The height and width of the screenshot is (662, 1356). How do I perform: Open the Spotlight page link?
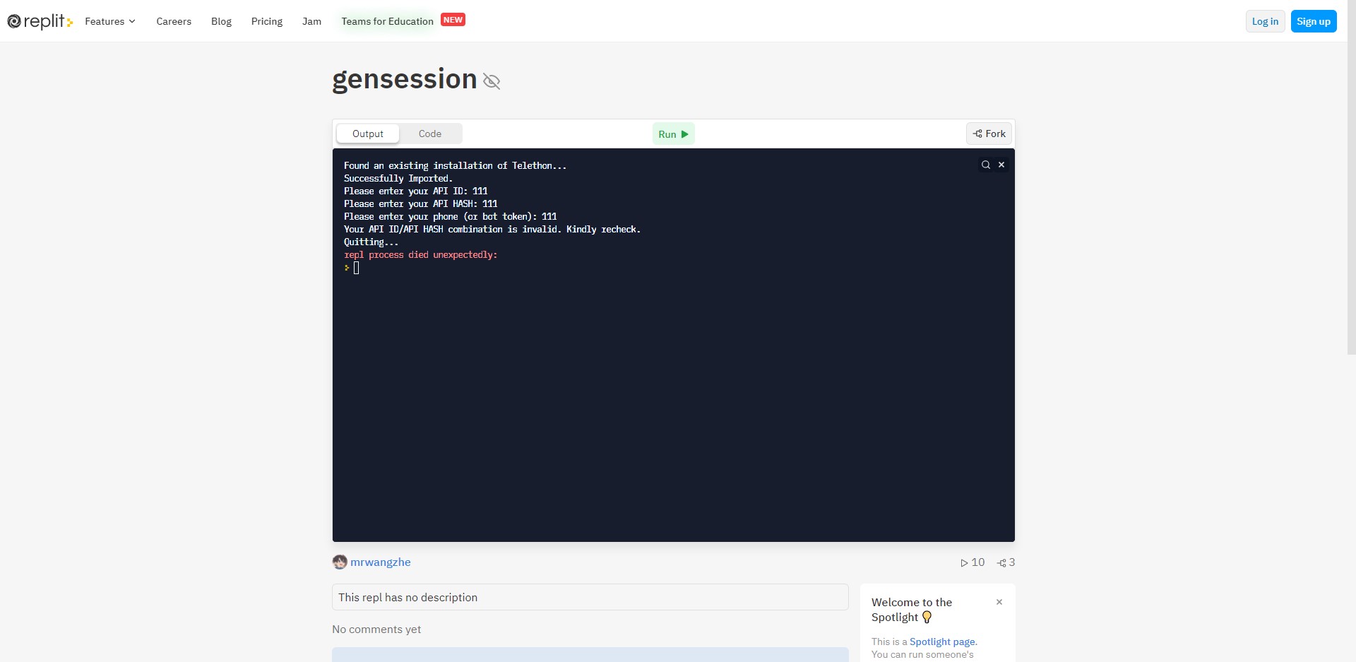pyautogui.click(x=942, y=642)
